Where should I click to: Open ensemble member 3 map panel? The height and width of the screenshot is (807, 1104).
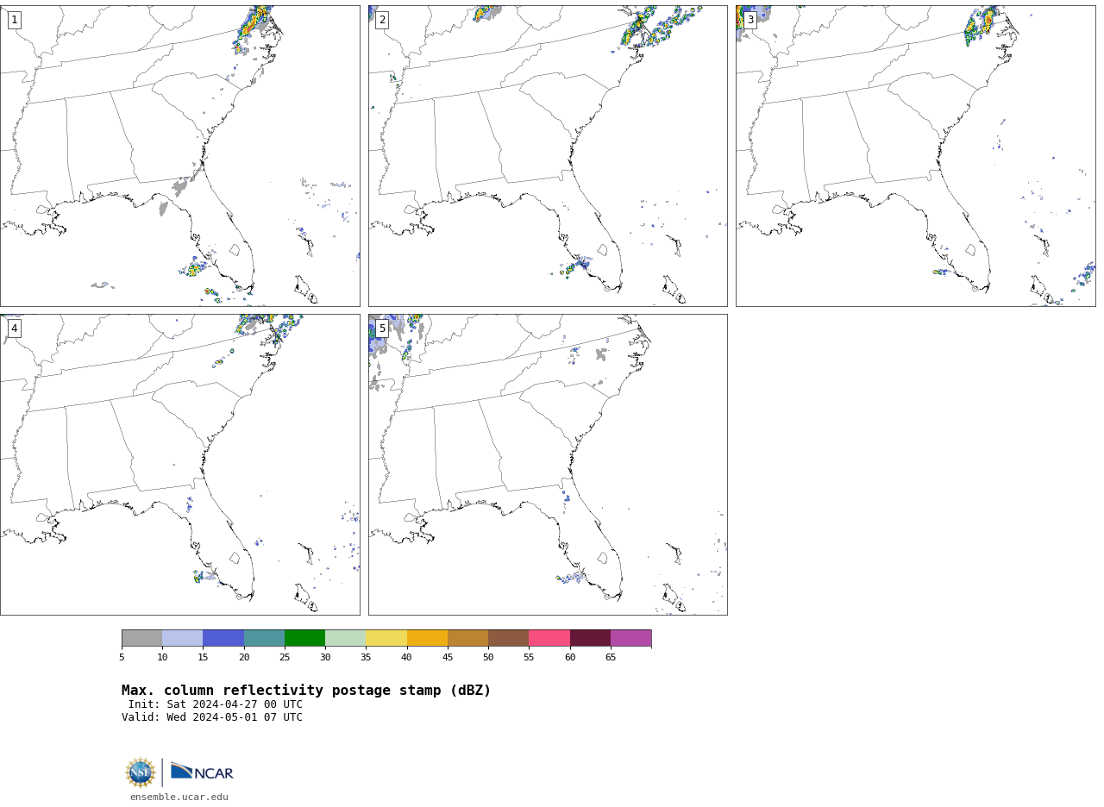tap(915, 156)
